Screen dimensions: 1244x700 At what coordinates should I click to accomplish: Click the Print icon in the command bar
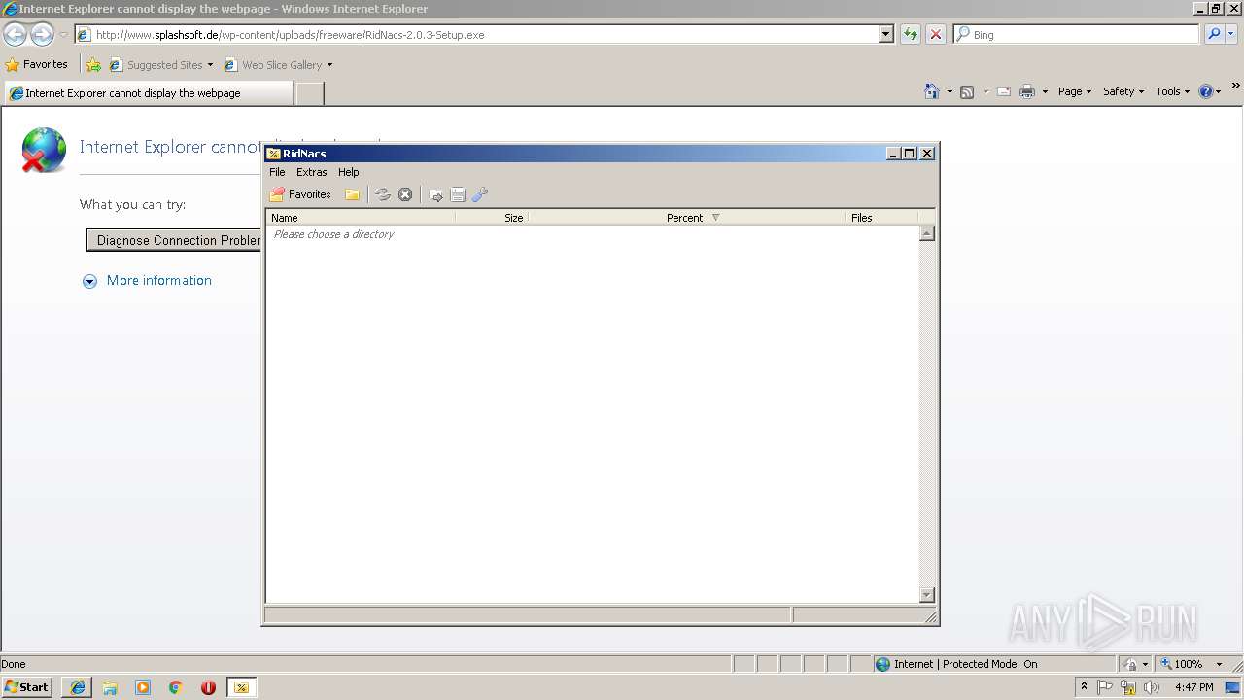(x=1027, y=91)
